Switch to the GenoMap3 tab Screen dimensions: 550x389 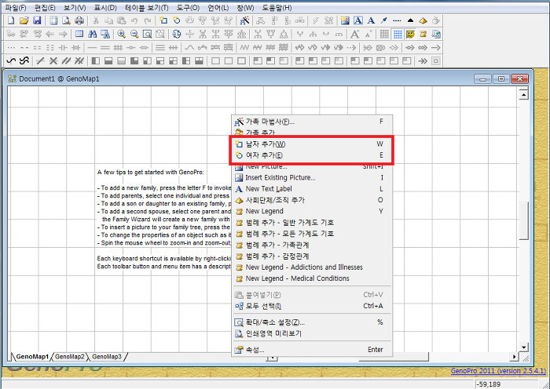pyautogui.click(x=107, y=356)
